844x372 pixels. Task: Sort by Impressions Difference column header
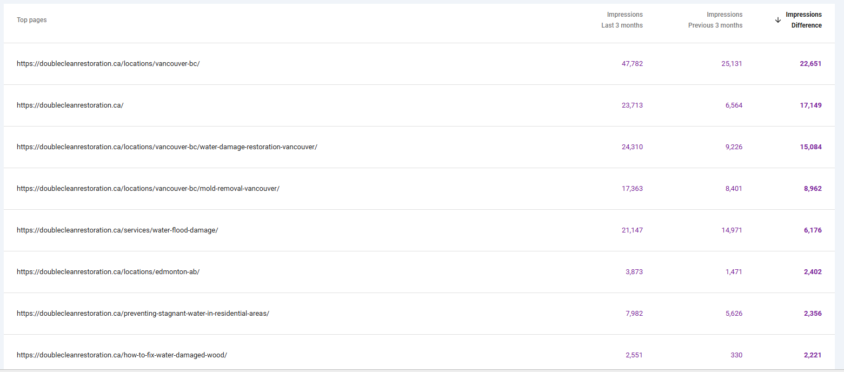(x=803, y=20)
